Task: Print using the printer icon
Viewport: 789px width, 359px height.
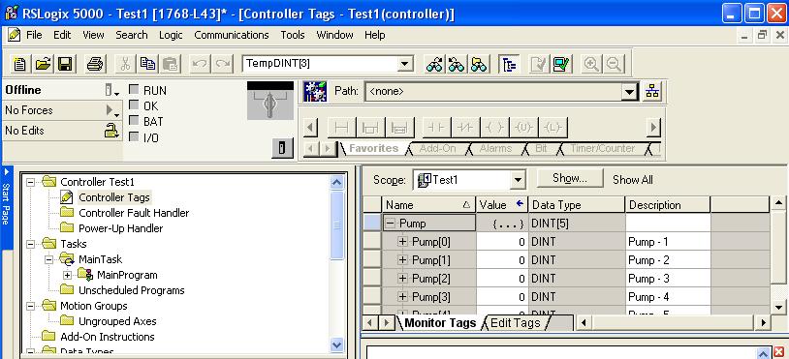Action: pyautogui.click(x=95, y=64)
